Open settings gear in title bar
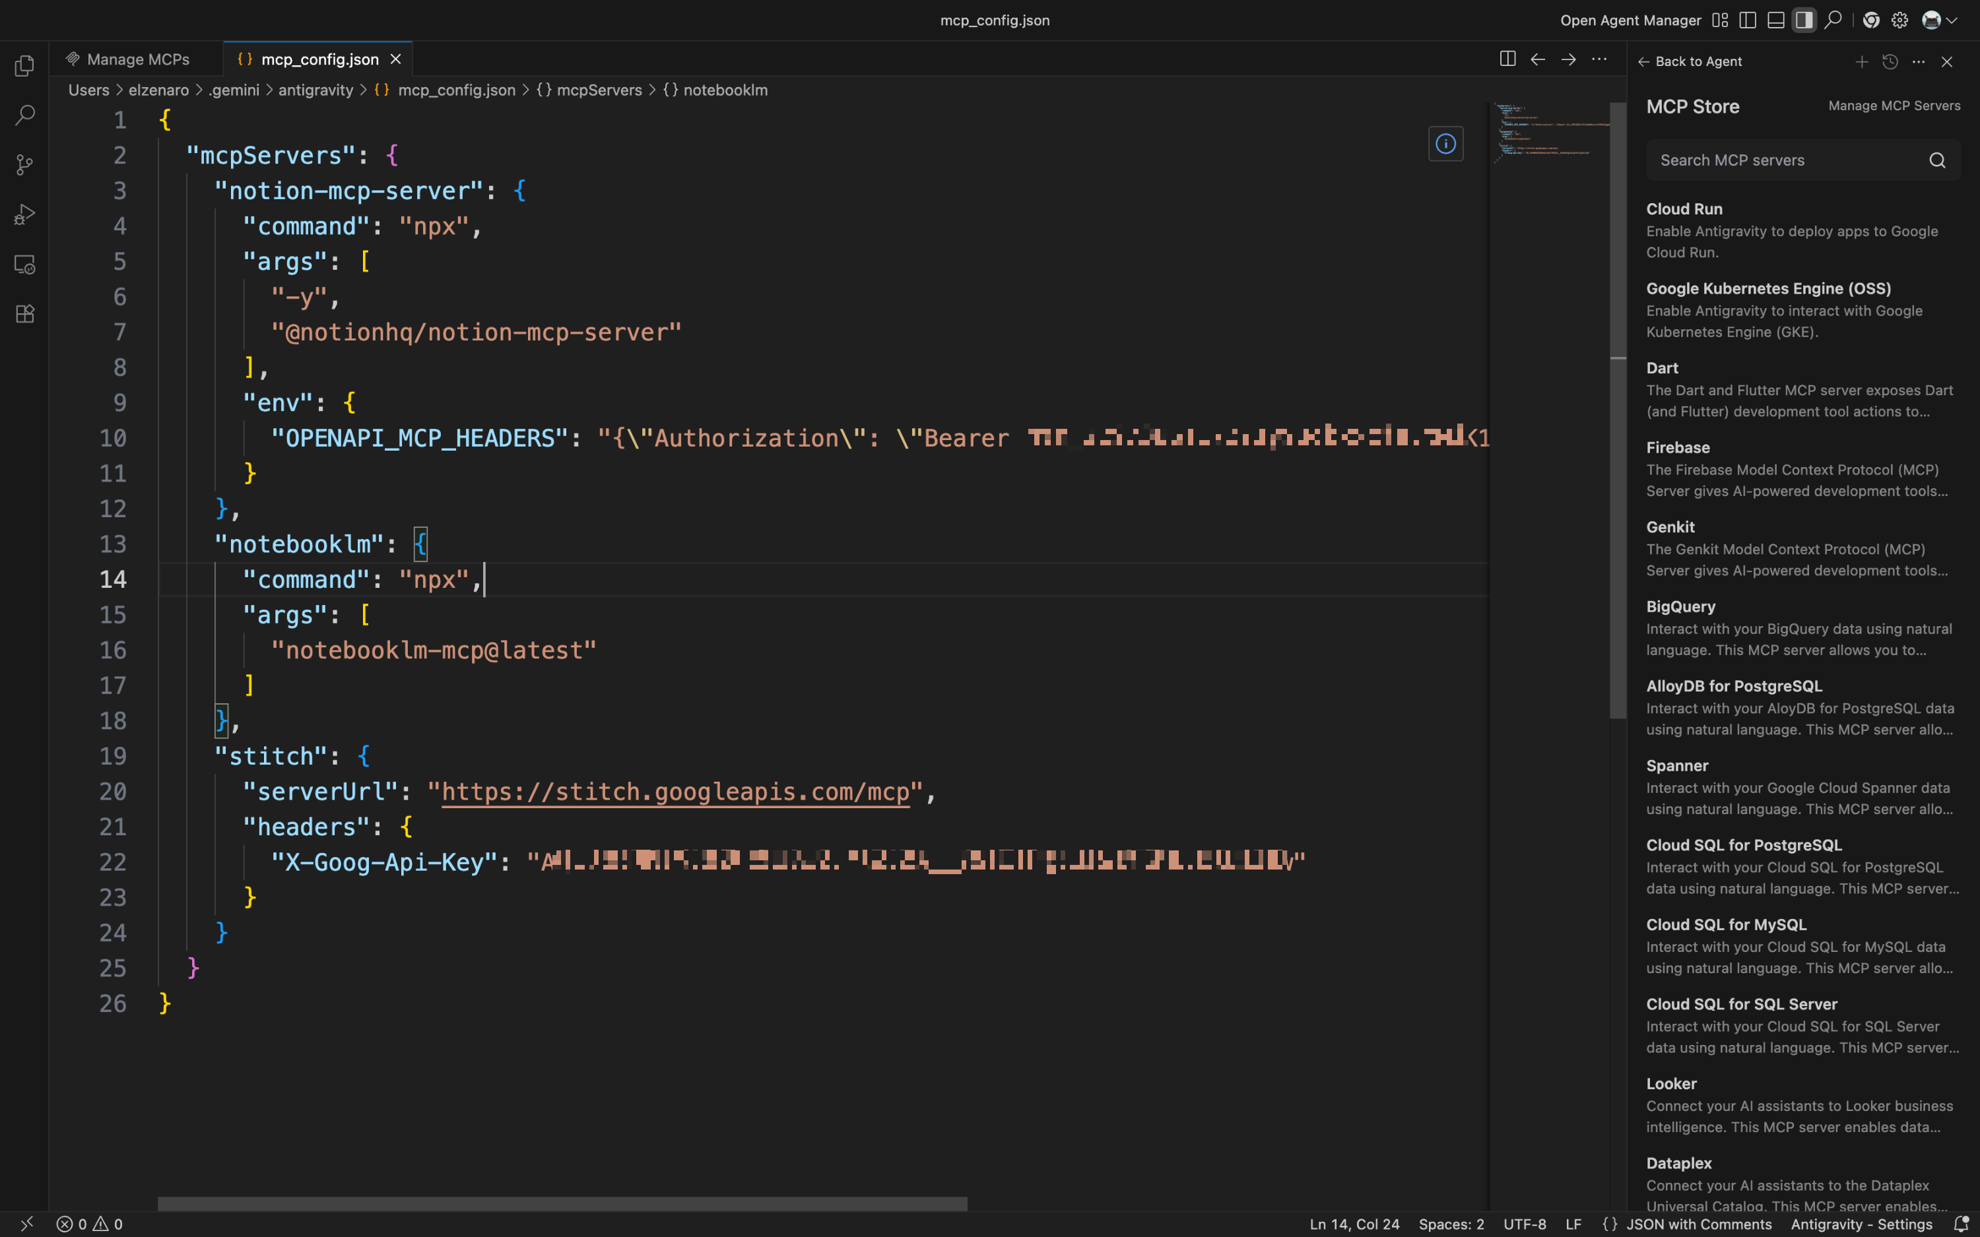Screen dimensions: 1980x1237 [1900, 20]
